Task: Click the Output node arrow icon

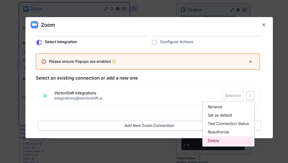Action: (183, 10)
